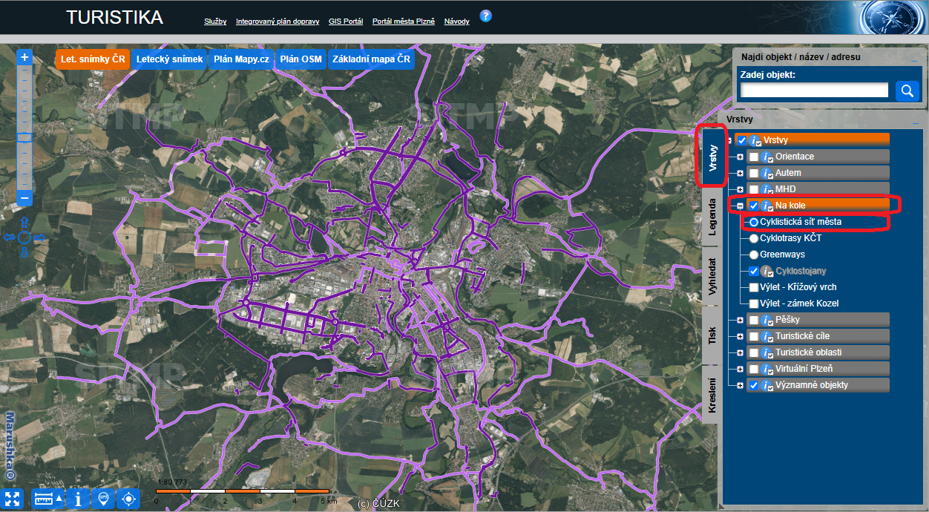929x512 pixels.
Task: Expand the Turistické cíle layer group
Action: click(x=740, y=336)
